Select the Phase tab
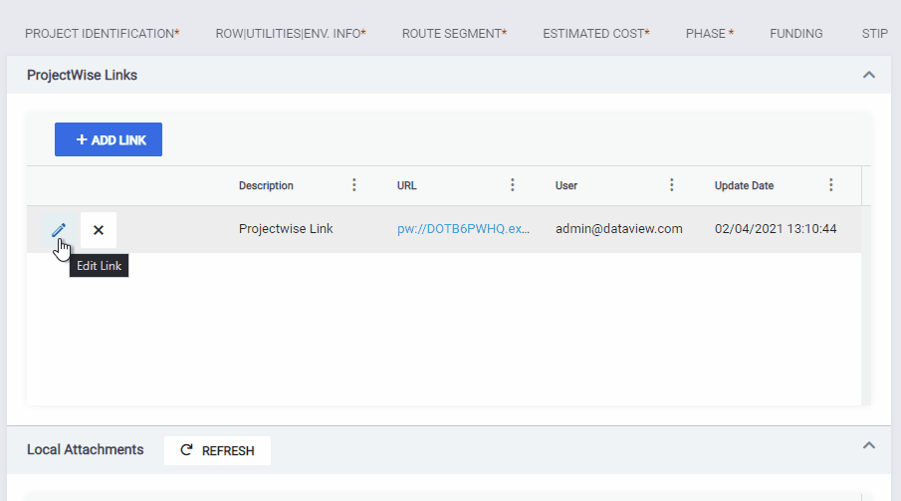The width and height of the screenshot is (901, 501). pyautogui.click(x=710, y=34)
